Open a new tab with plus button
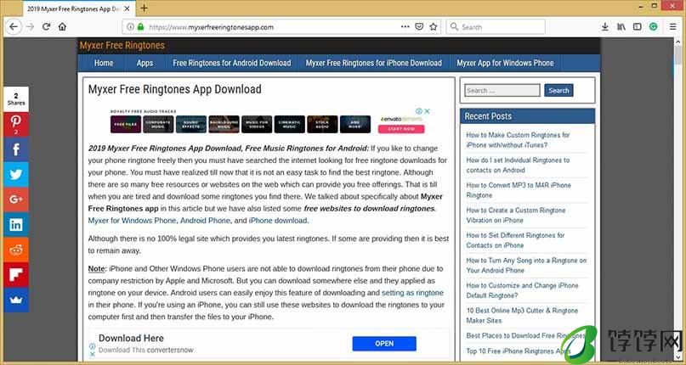Image resolution: width=686 pixels, height=365 pixels. pyautogui.click(x=144, y=8)
